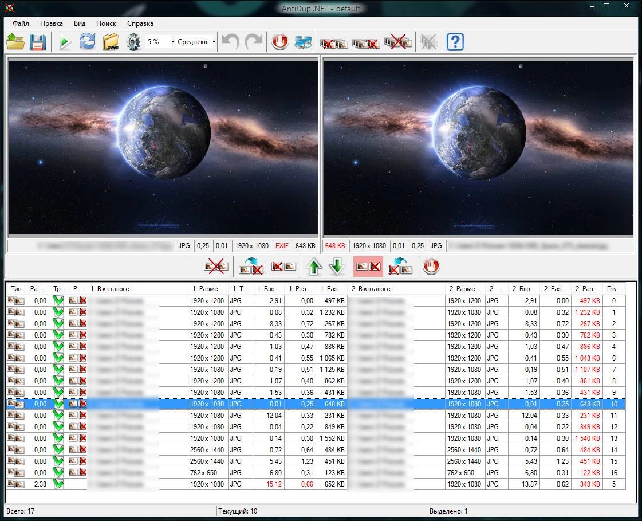Refresh the results with the blue arrows icon
The width and height of the screenshot is (642, 521).
coord(88,42)
